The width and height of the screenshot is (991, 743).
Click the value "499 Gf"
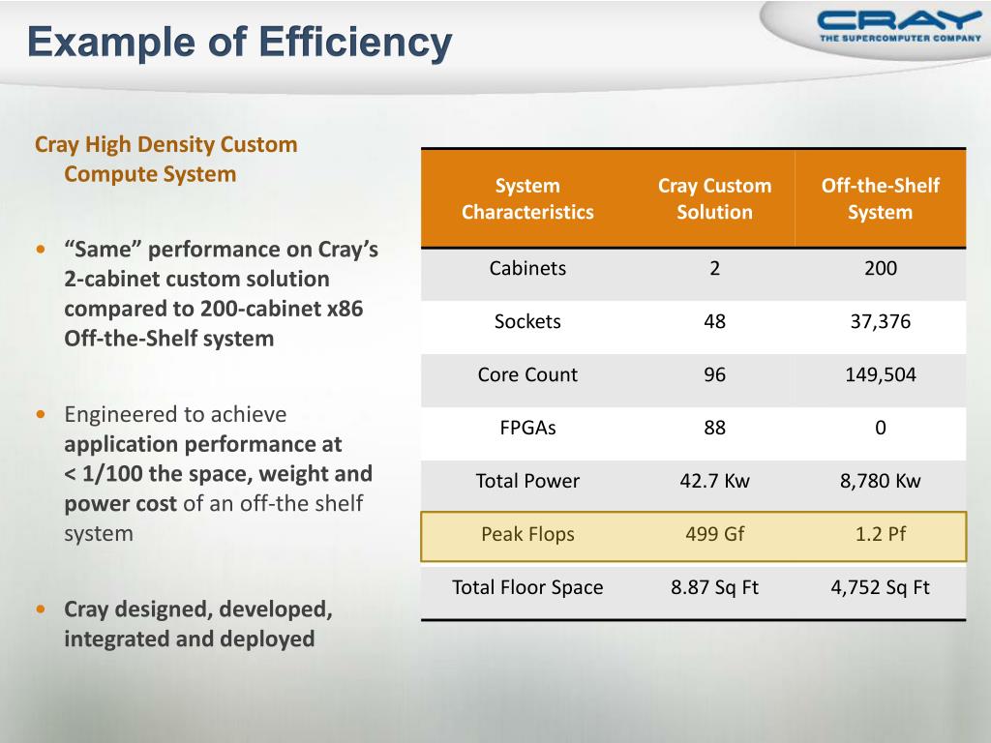tap(715, 534)
